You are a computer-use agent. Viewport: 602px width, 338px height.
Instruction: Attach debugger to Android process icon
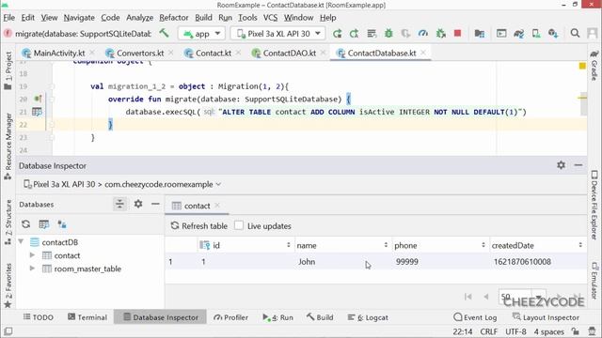click(441, 34)
